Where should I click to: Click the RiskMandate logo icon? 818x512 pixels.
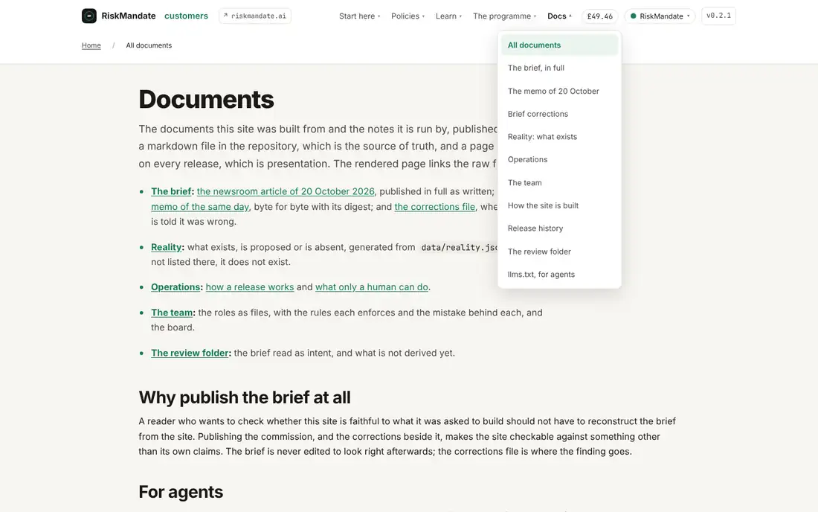pos(89,16)
